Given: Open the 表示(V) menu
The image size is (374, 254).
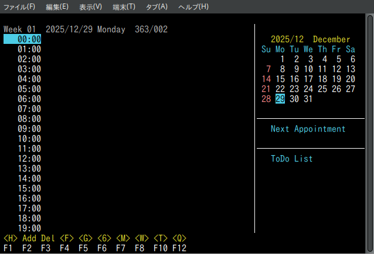Looking at the screenshot, I should click(x=90, y=6).
